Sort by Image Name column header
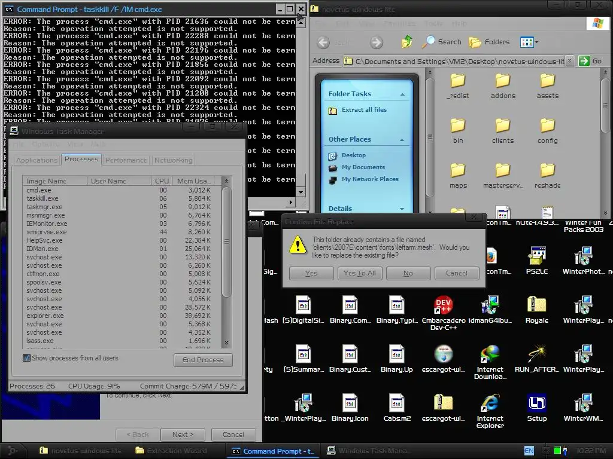This screenshot has width=613, height=459. tap(54, 180)
